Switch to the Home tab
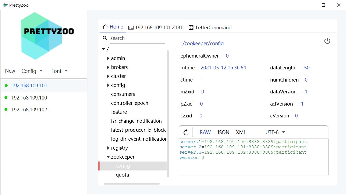Viewport: 347px width, 195px height. click(113, 27)
